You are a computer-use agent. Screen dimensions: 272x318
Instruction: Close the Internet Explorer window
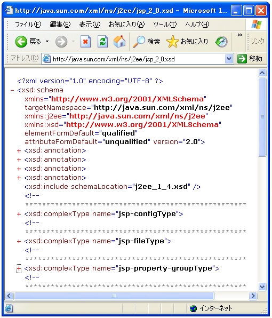tap(261, 10)
